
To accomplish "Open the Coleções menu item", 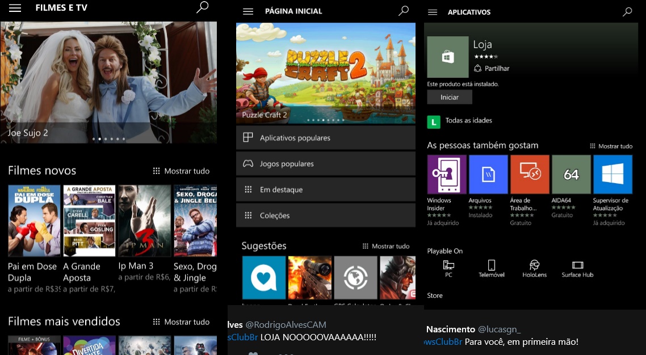I will point(326,215).
